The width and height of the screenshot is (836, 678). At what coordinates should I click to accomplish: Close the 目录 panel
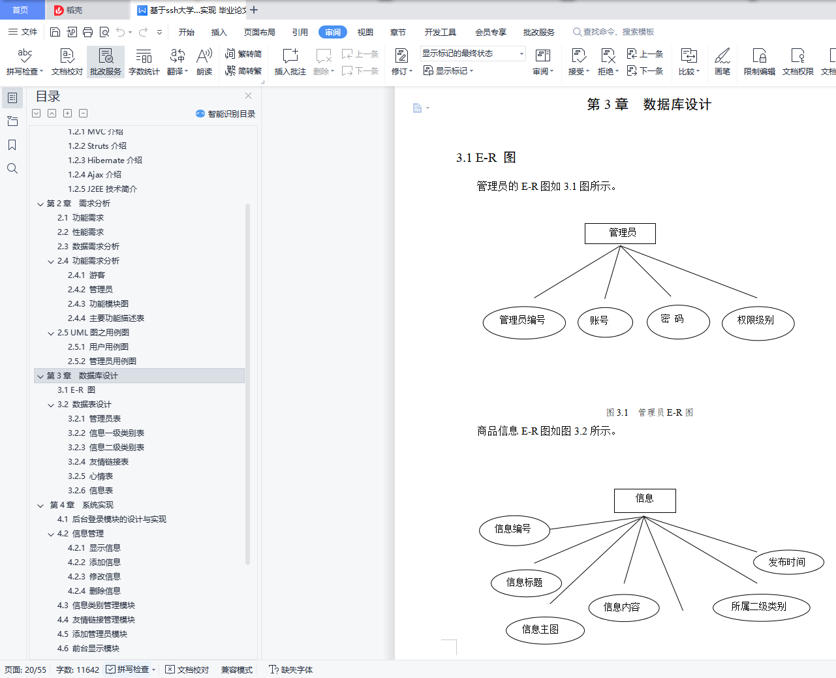click(248, 96)
